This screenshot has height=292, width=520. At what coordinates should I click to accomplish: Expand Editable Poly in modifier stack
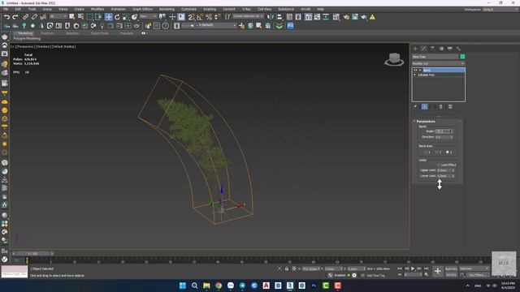[415, 75]
